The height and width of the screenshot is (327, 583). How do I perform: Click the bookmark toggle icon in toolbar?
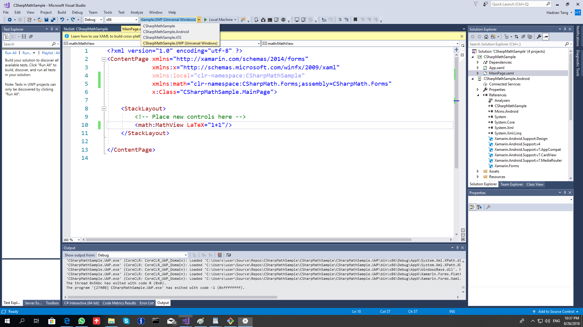click(355, 20)
